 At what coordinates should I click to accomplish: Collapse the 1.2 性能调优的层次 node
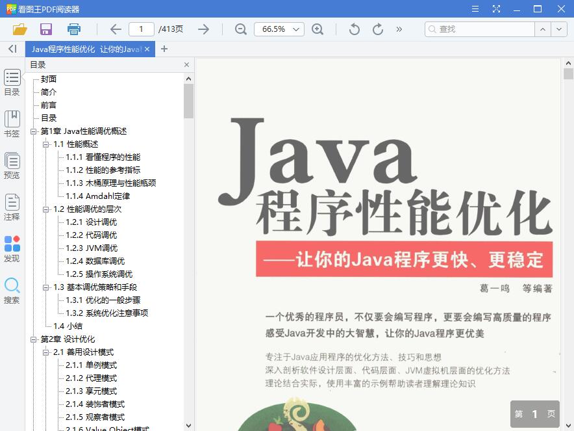click(45, 209)
